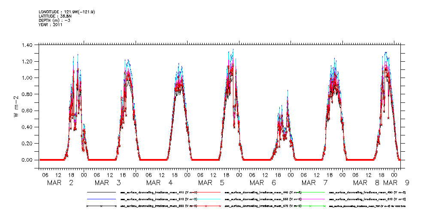Click the legend label irradiance_mean_510
This screenshot has height=216, width=433.
tap(158, 199)
